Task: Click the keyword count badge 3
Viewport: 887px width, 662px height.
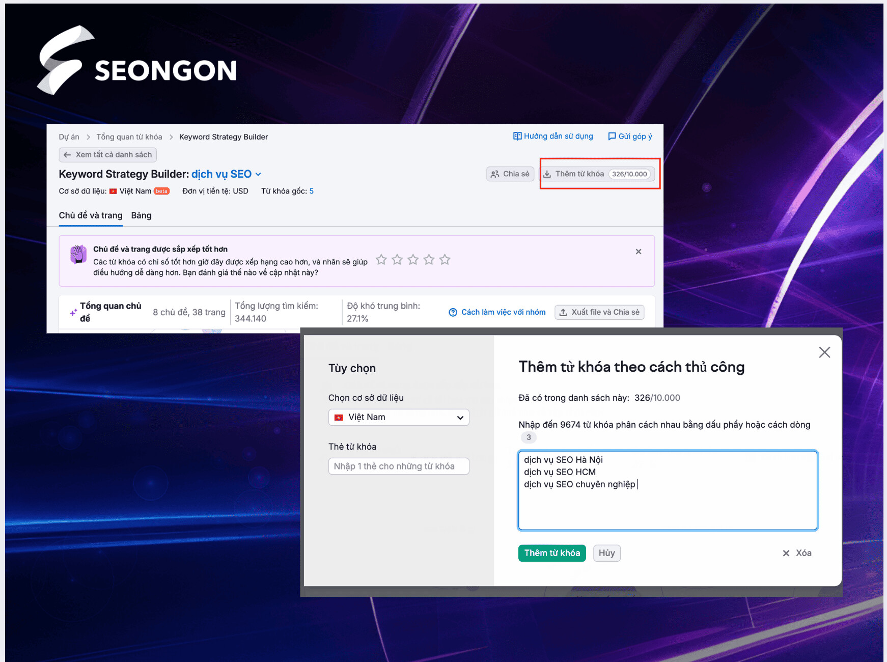Action: click(x=529, y=437)
